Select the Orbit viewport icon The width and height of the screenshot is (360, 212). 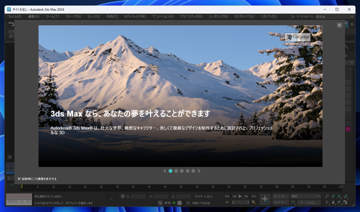[339, 203]
